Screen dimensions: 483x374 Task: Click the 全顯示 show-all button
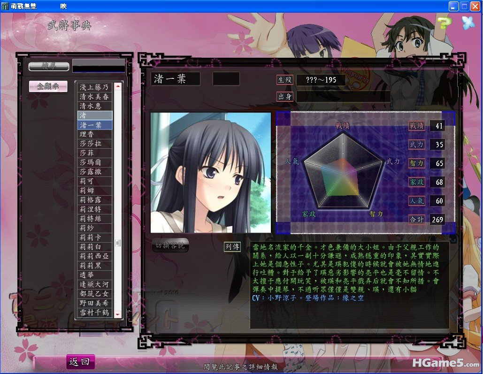click(48, 86)
